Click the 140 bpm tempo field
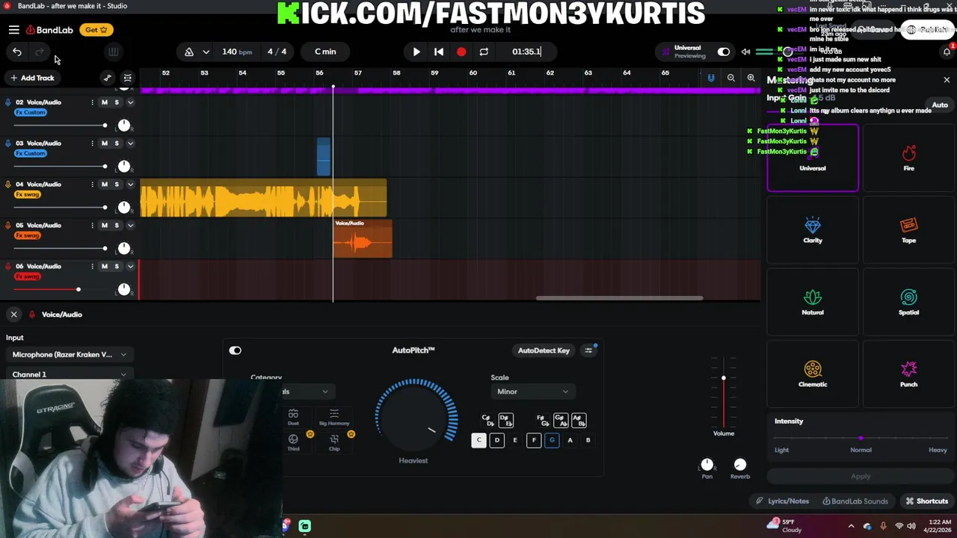Screen dimensions: 957x538 click(x=237, y=52)
